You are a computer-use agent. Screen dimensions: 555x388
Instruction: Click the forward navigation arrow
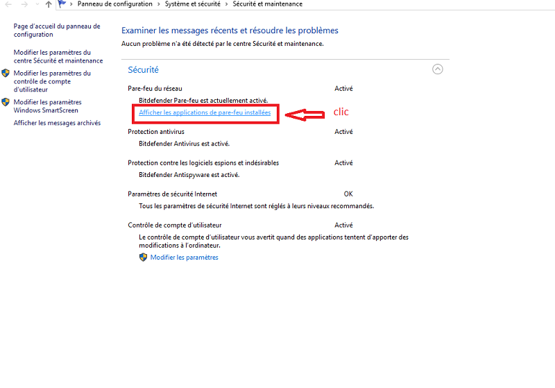[24, 4]
